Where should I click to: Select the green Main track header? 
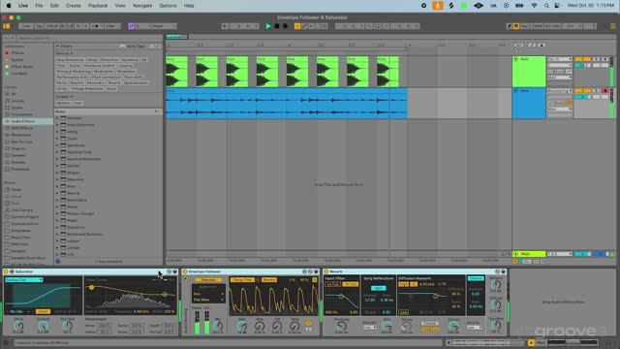click(529, 254)
